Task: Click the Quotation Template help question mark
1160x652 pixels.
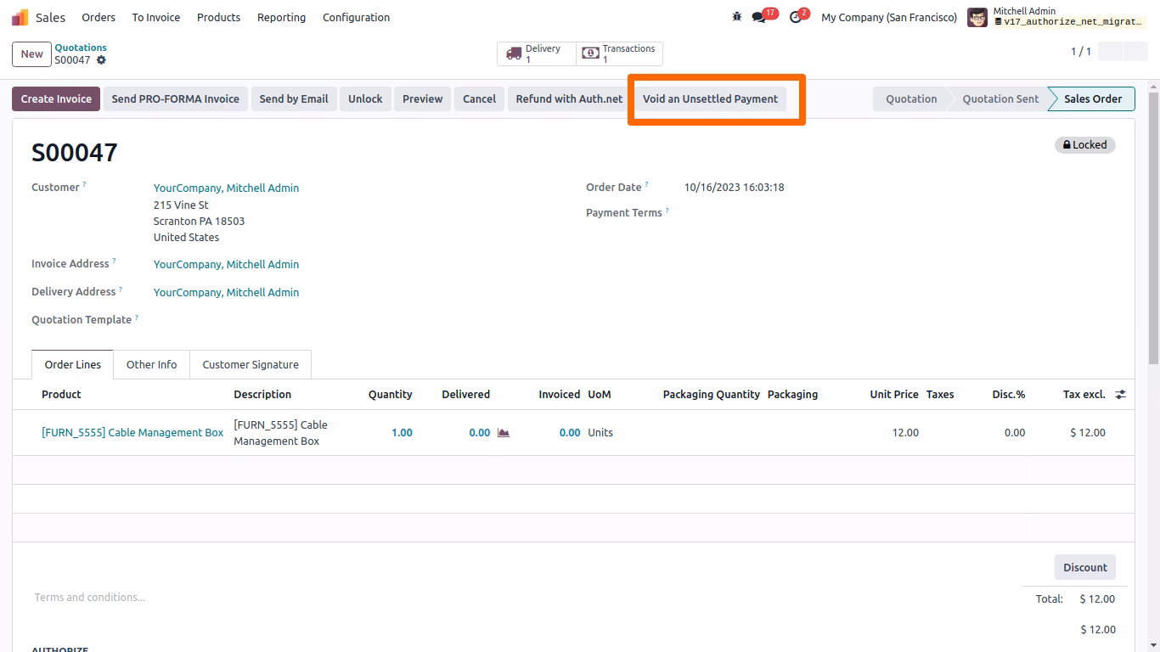Action: coord(136,317)
